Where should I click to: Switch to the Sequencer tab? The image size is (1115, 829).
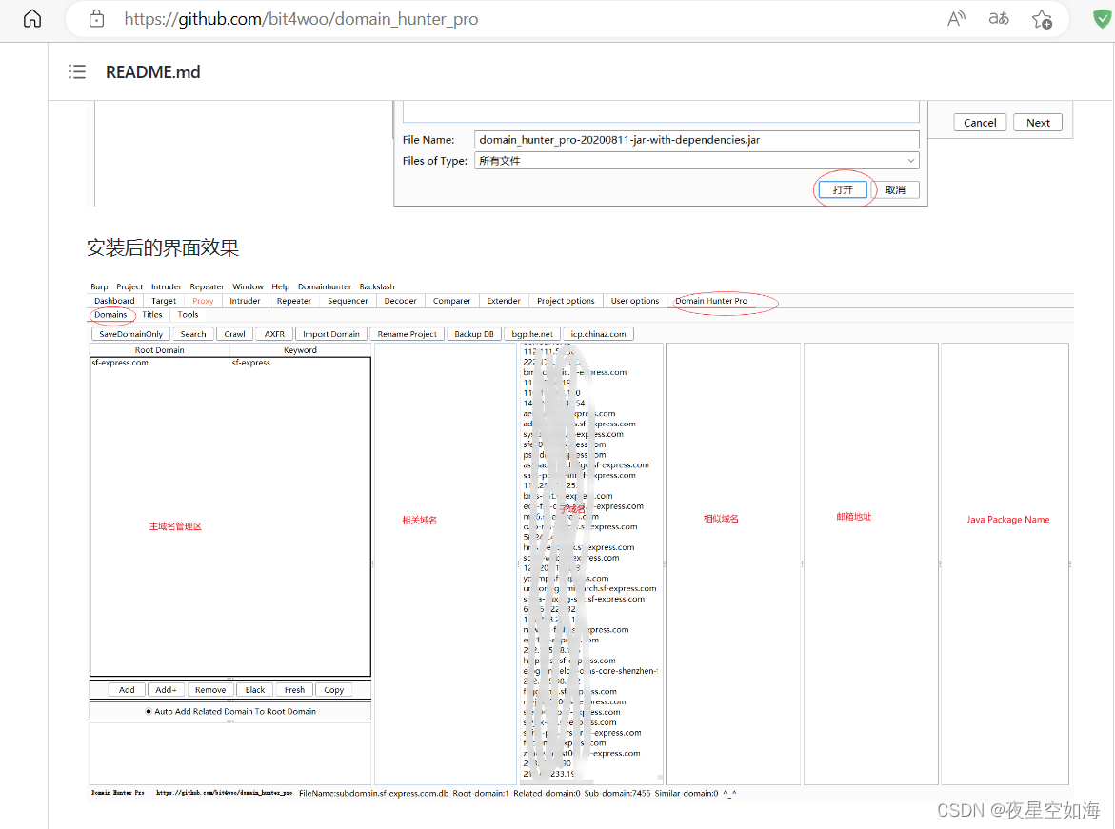[x=348, y=301]
